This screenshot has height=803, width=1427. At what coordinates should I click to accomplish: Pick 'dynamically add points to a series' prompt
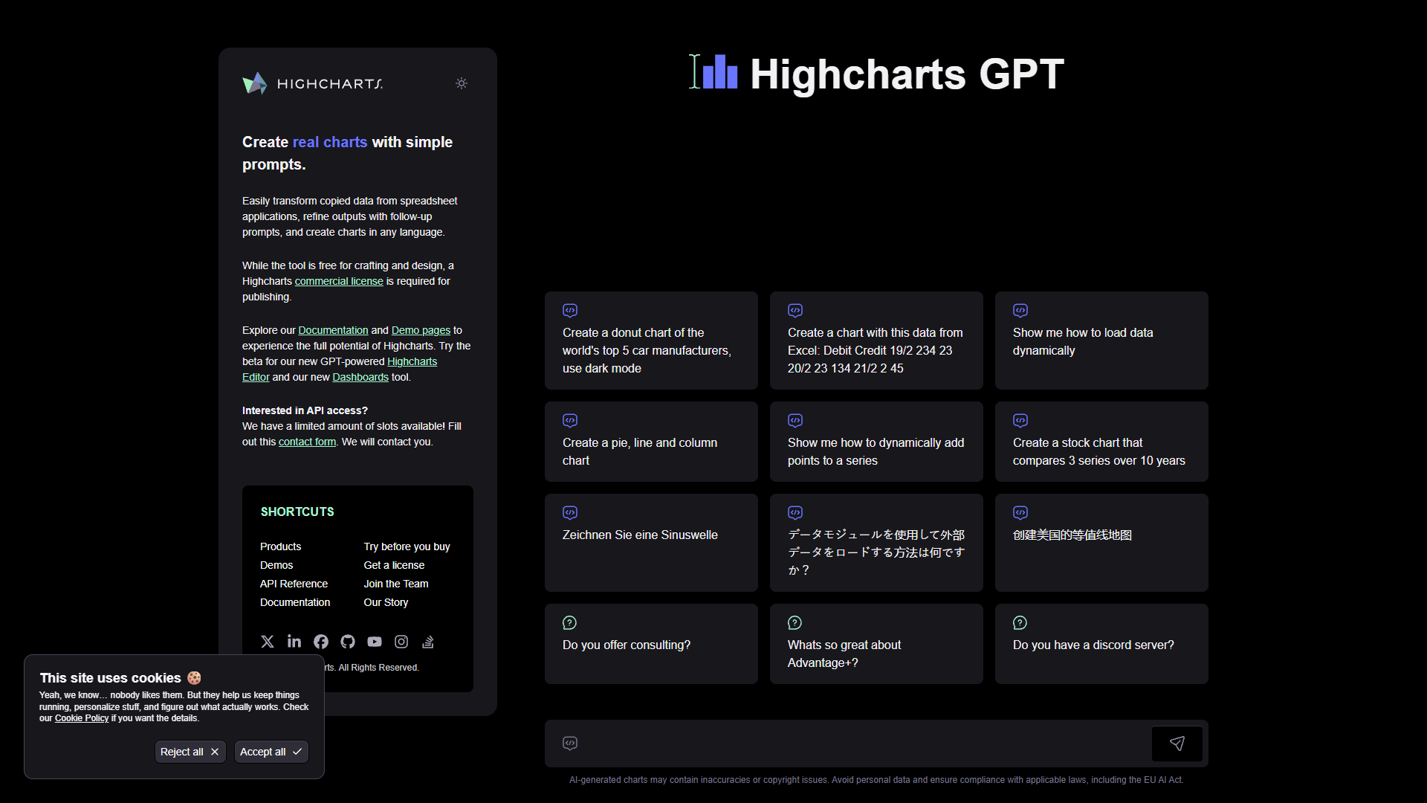point(876,442)
